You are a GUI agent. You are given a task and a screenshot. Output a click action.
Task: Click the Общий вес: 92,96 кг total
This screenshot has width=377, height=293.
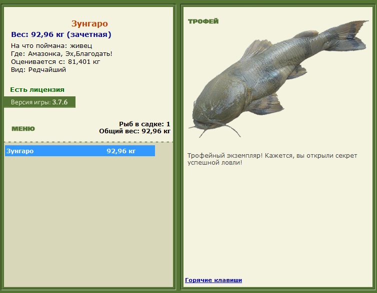click(x=134, y=131)
